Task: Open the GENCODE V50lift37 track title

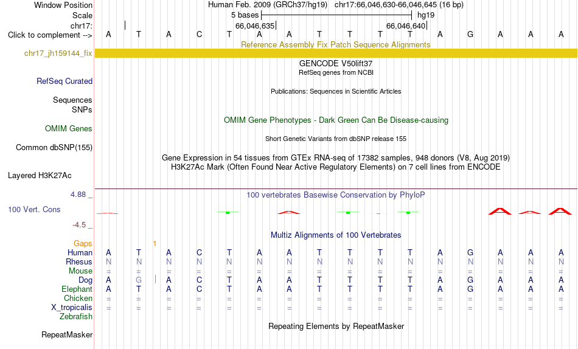Action: point(336,63)
